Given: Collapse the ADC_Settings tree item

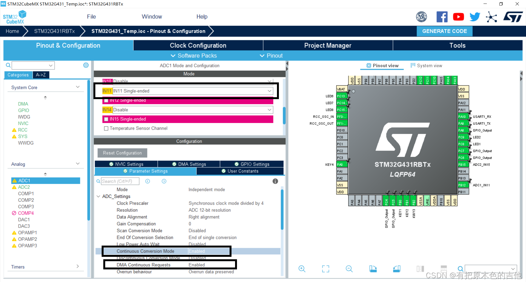Looking at the screenshot, I should pyautogui.click(x=98, y=196).
